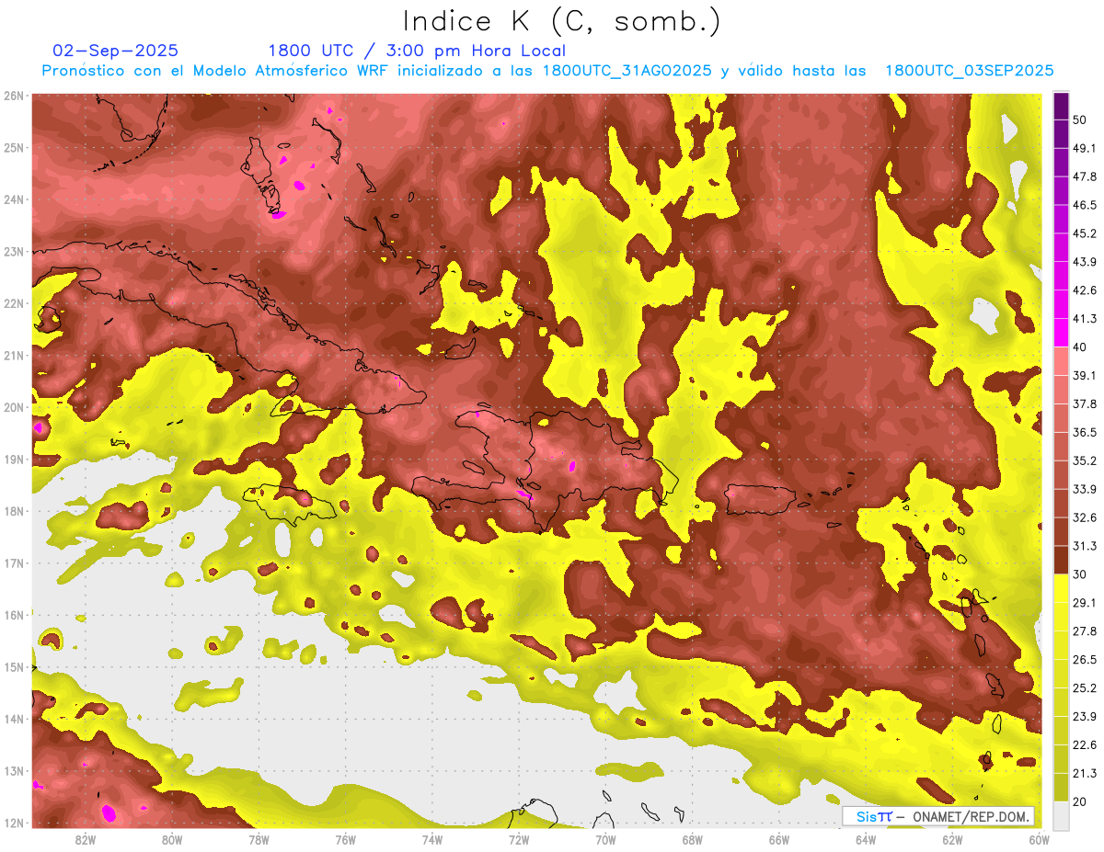Click the '26N' latitude label
The image size is (1104, 852).
[x=14, y=96]
